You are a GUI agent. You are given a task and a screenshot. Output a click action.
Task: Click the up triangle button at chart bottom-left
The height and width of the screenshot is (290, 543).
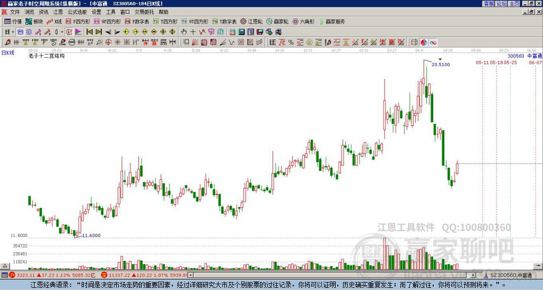(4, 266)
